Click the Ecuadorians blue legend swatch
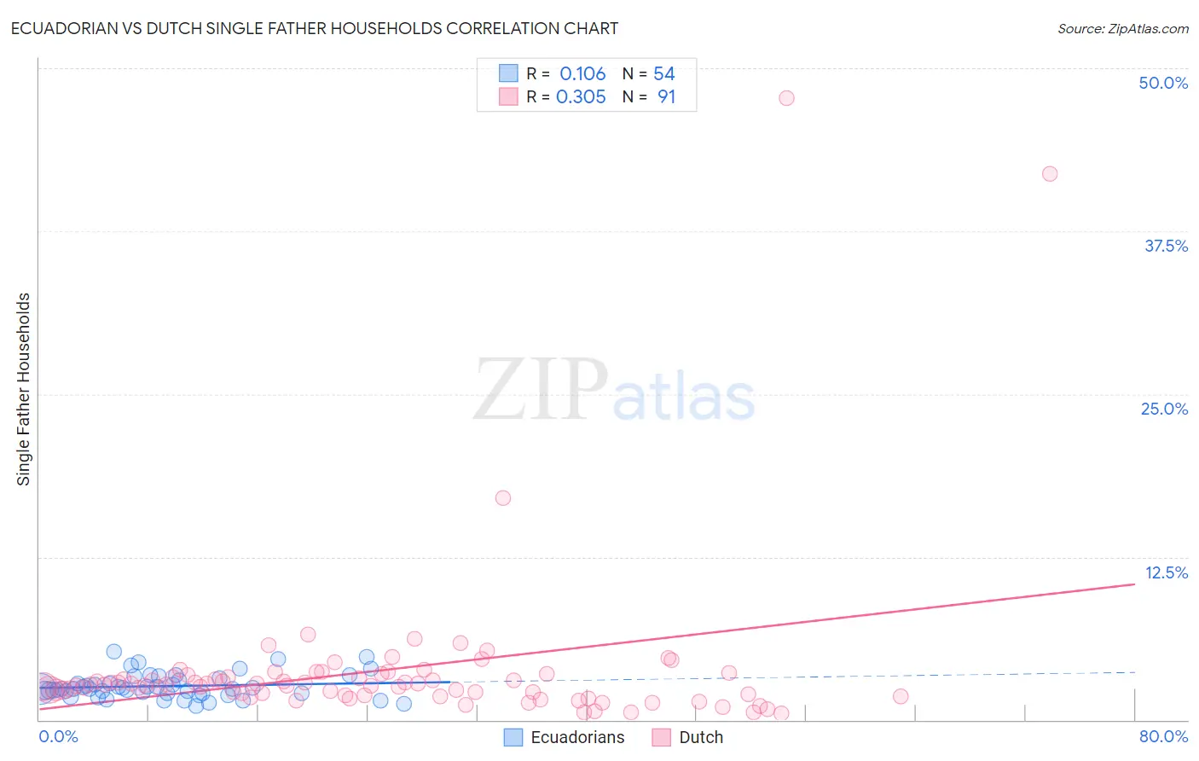The height and width of the screenshot is (761, 1199). coord(513,737)
